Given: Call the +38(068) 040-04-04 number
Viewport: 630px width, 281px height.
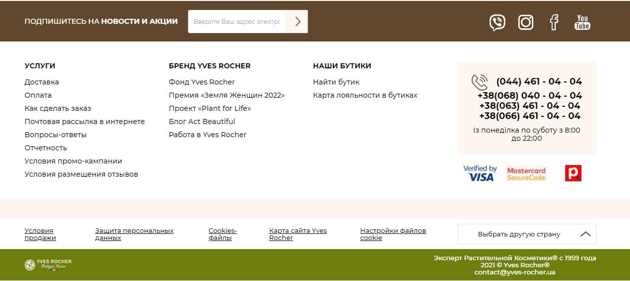Looking at the screenshot, I should pyautogui.click(x=530, y=96).
